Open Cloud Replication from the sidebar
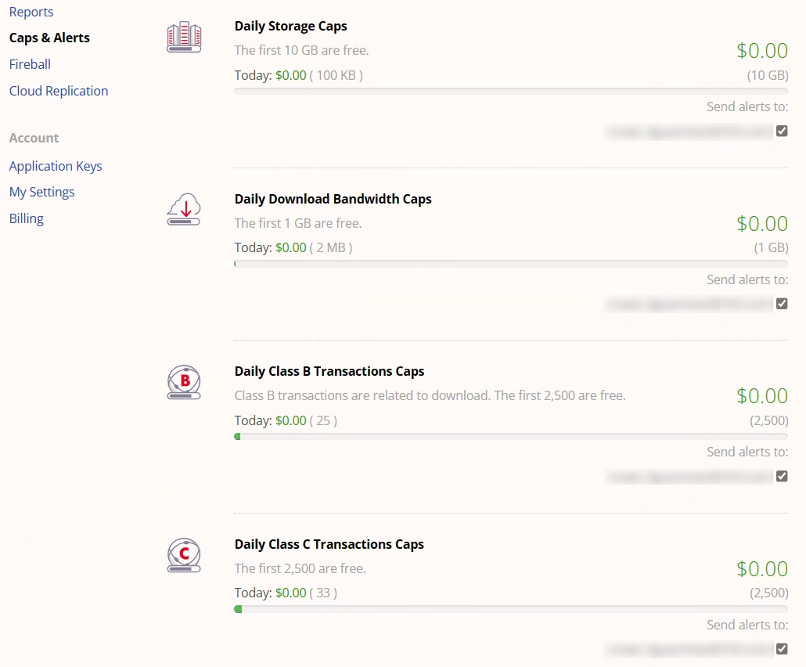Image resolution: width=806 pixels, height=667 pixels. coord(59,91)
